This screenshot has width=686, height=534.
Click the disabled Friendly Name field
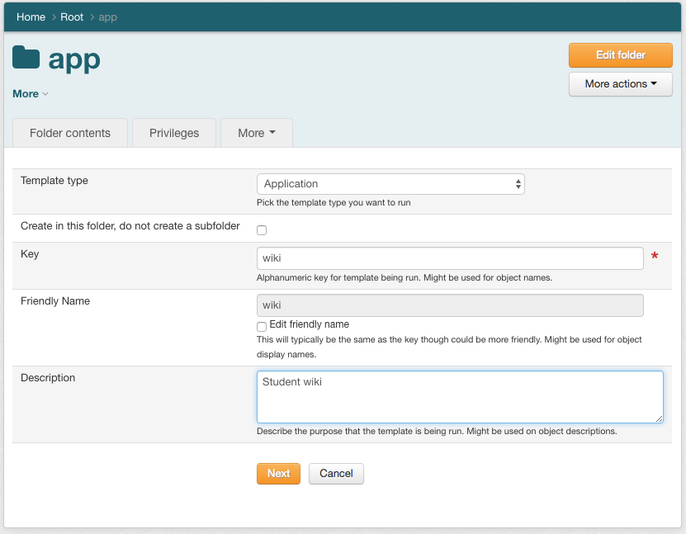(x=450, y=305)
